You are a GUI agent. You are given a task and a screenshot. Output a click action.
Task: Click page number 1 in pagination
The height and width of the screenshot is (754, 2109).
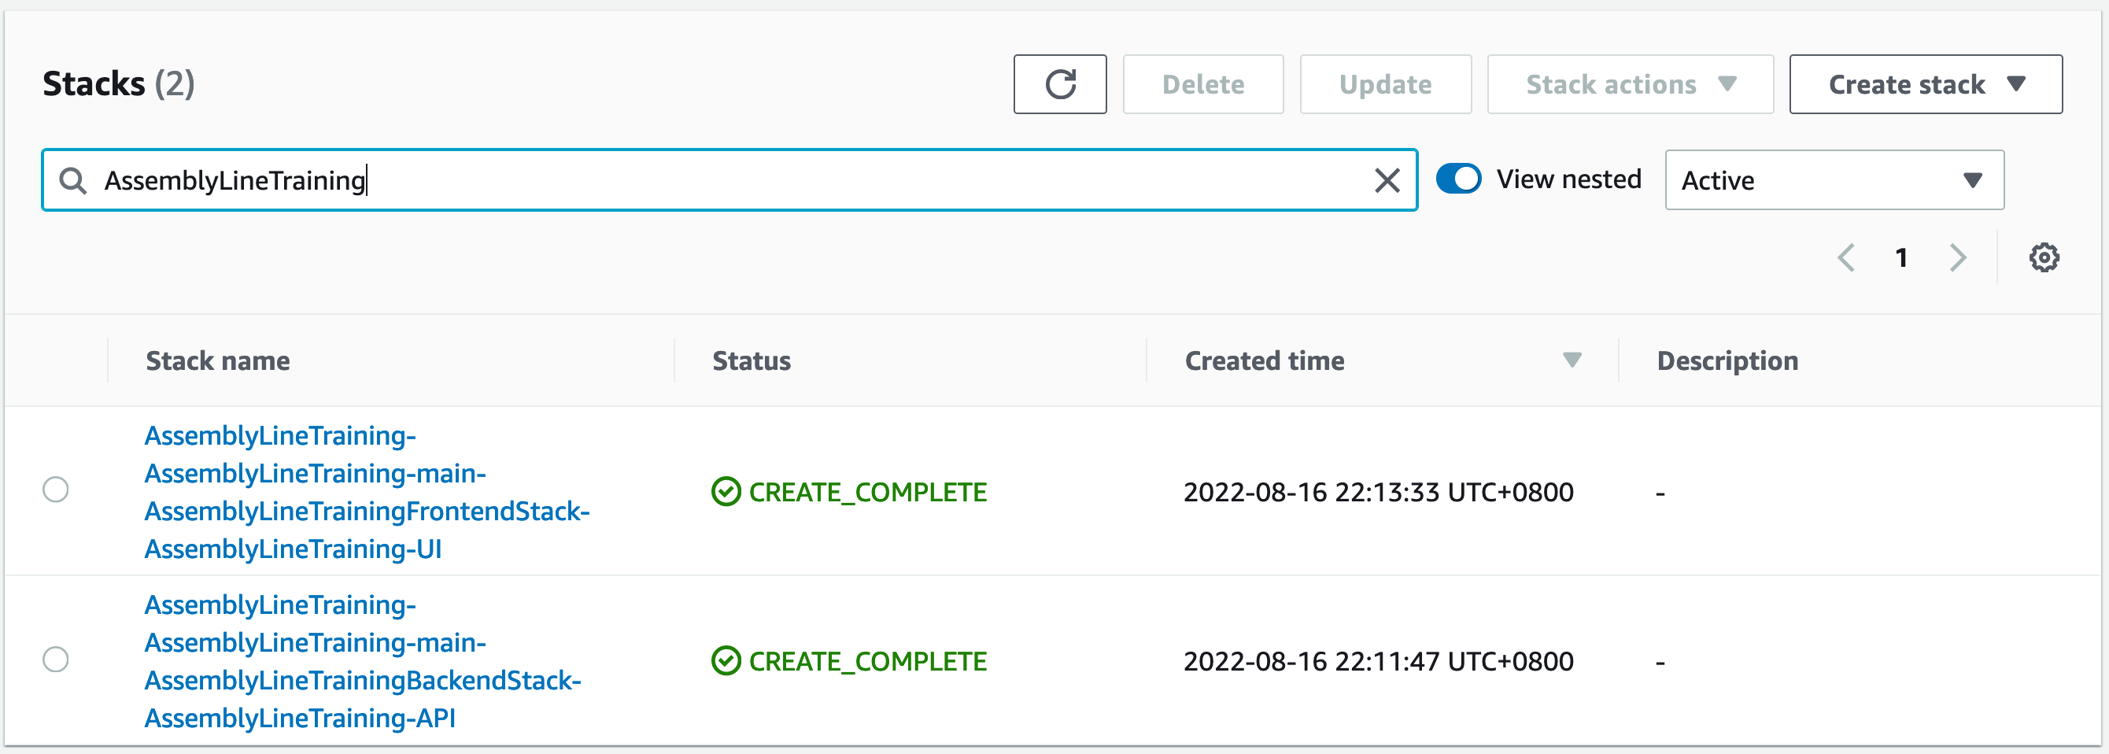1902,257
